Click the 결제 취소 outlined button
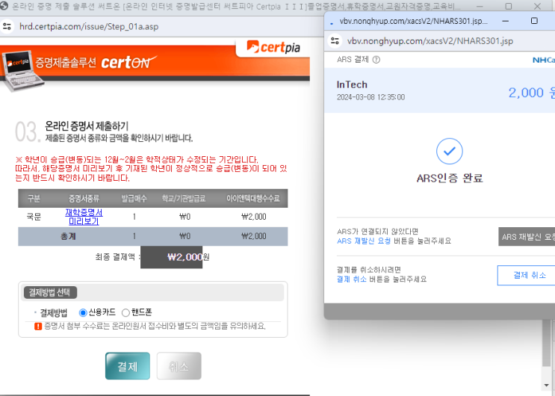The image size is (555, 396). coord(527,275)
